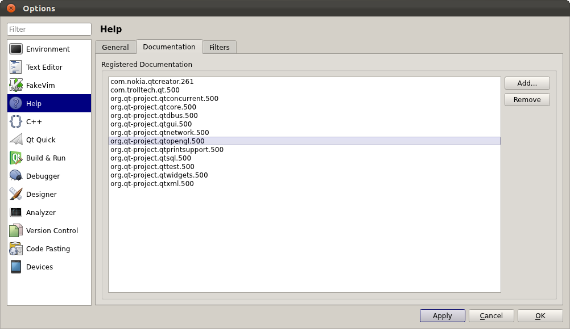Select org.qt-project.qtwidgets.500 in the list
Screen dimensions: 570x329
tap(159, 175)
